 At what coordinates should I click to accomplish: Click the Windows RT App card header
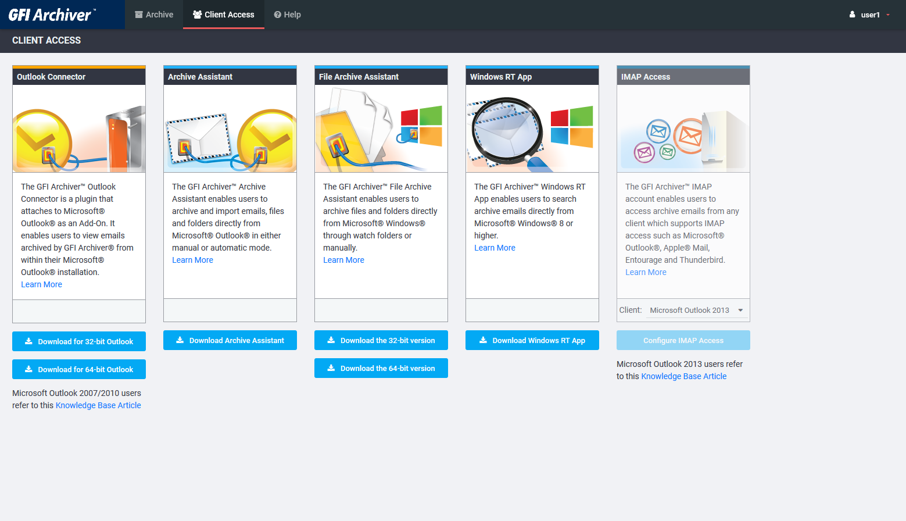click(532, 77)
